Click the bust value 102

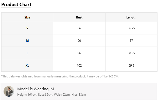coord(79,66)
